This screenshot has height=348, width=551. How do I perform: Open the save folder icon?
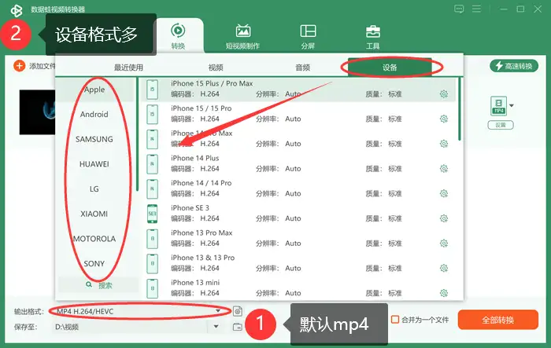coord(238,327)
